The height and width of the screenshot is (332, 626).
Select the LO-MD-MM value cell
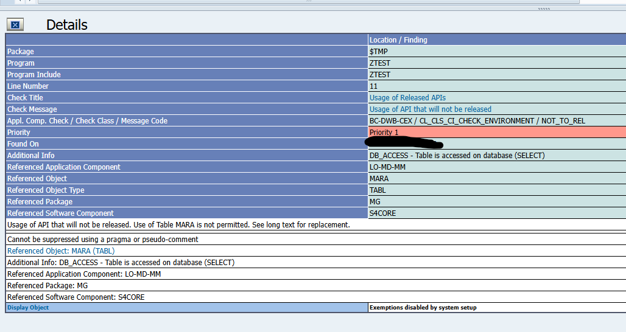coord(387,167)
